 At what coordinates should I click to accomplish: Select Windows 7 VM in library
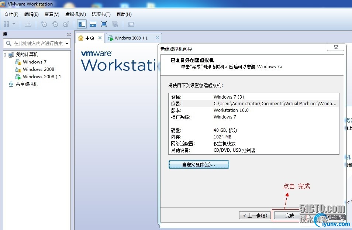click(x=35, y=62)
